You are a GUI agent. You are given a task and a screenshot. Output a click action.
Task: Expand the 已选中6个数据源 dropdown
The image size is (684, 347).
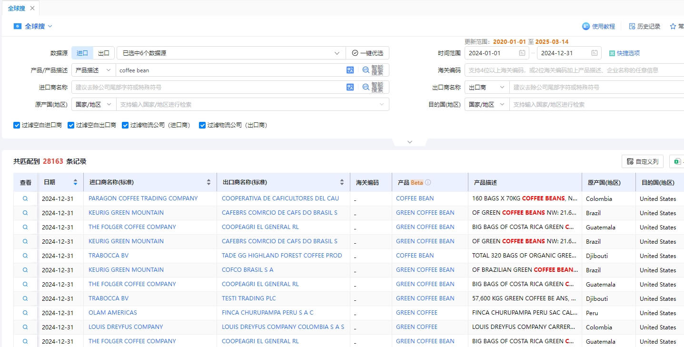[x=231, y=53]
